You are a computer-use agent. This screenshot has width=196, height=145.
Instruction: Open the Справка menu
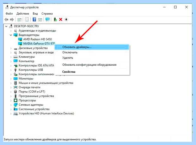(47, 14)
